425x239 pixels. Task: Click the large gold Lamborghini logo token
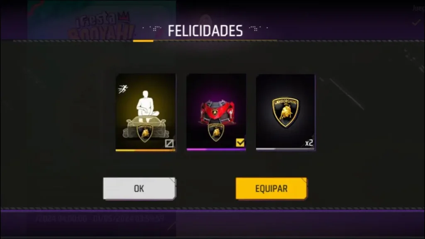286,112
